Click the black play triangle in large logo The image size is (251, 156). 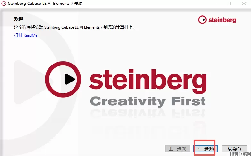(70, 79)
